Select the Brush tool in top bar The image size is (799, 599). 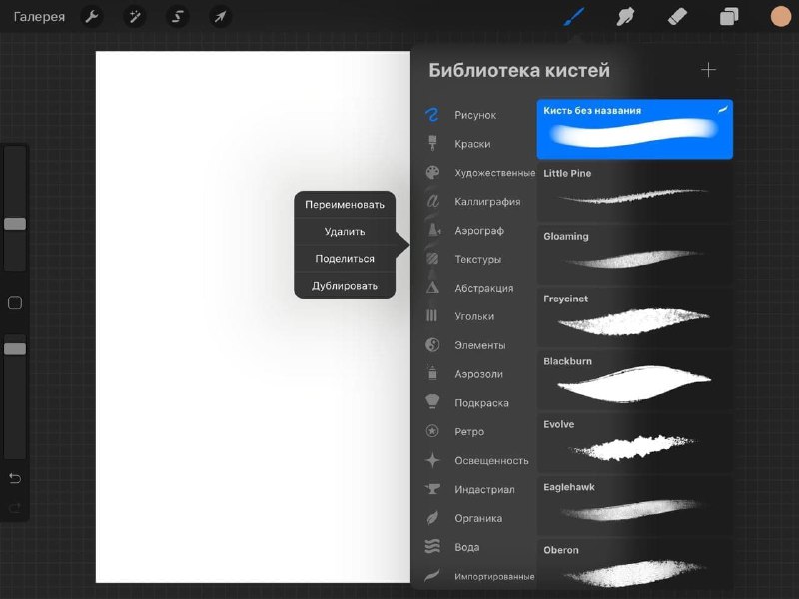click(575, 17)
